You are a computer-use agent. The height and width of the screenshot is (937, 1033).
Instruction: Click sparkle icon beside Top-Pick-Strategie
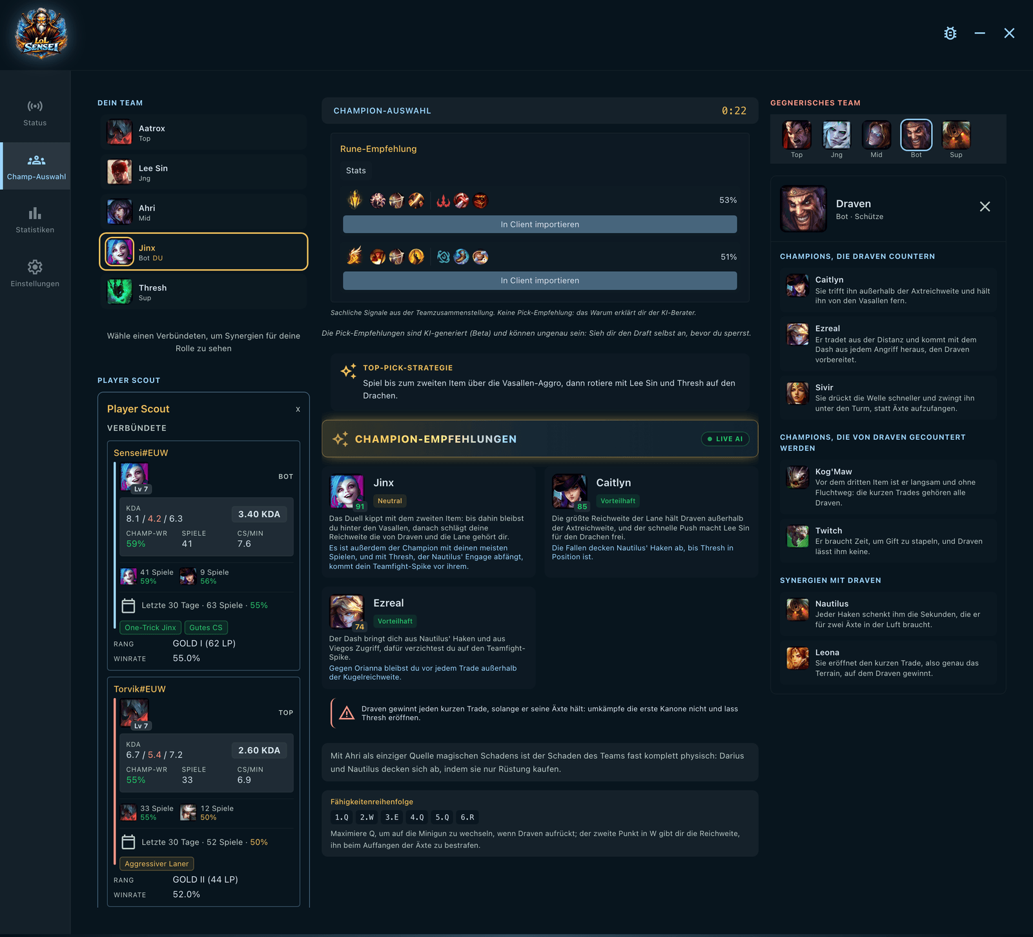pos(349,371)
